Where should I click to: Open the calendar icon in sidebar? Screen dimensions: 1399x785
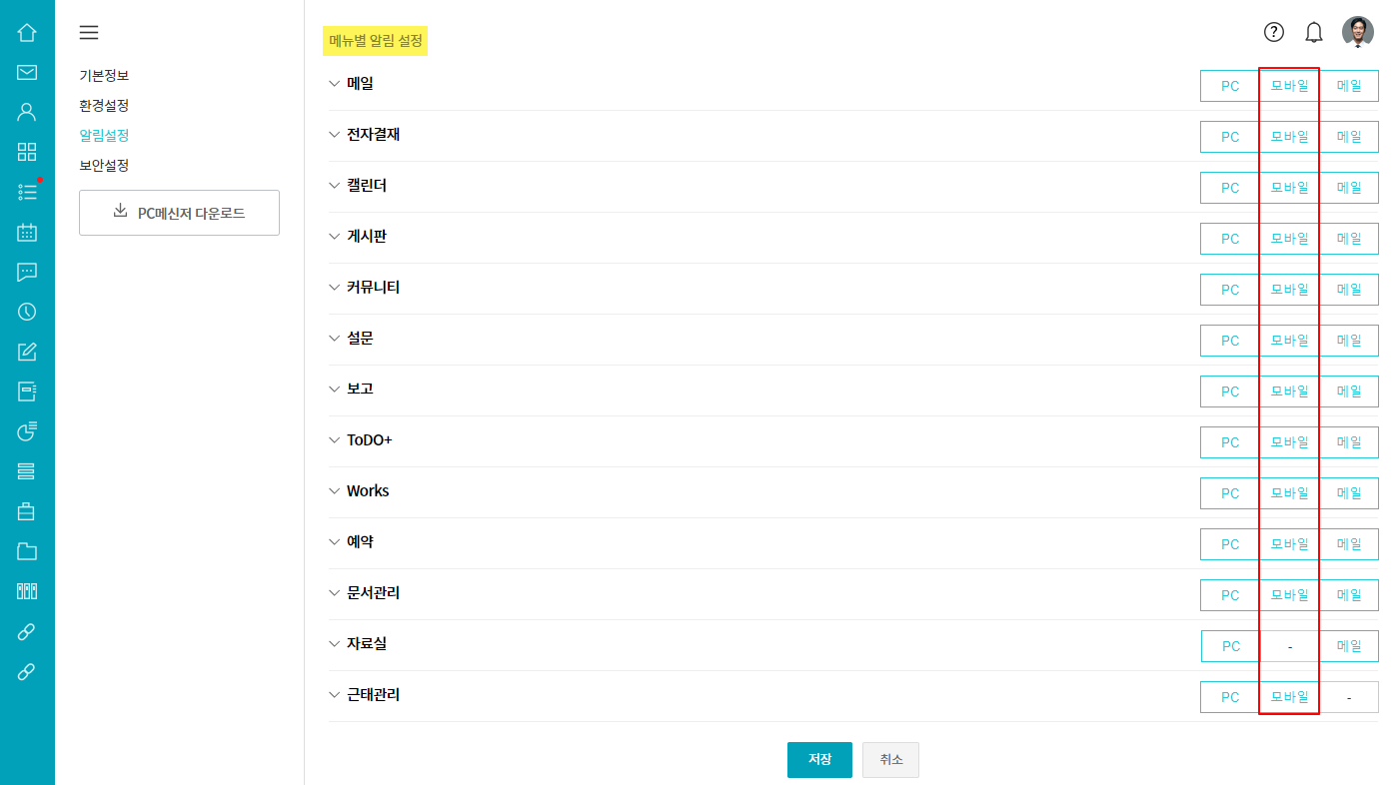click(x=27, y=232)
